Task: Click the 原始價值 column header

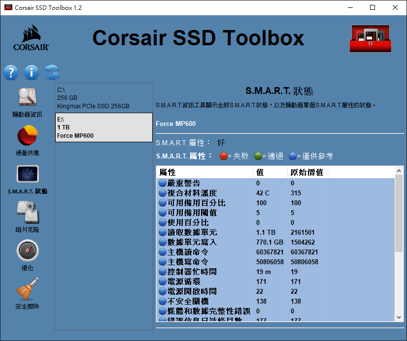Action: pos(307,172)
